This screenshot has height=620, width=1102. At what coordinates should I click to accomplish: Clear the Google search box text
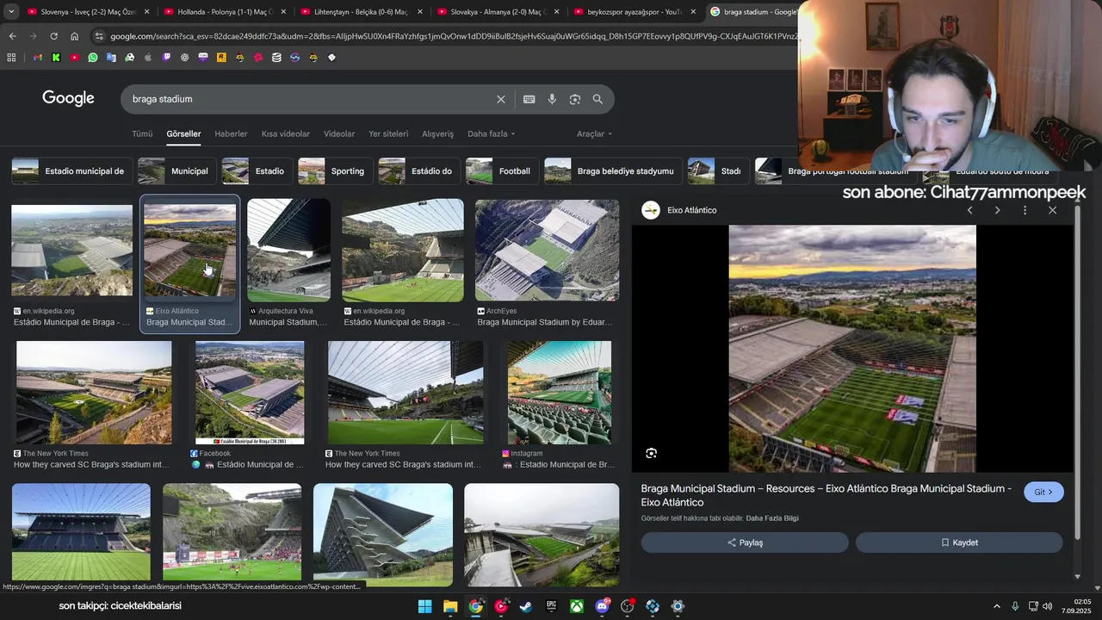tap(501, 99)
